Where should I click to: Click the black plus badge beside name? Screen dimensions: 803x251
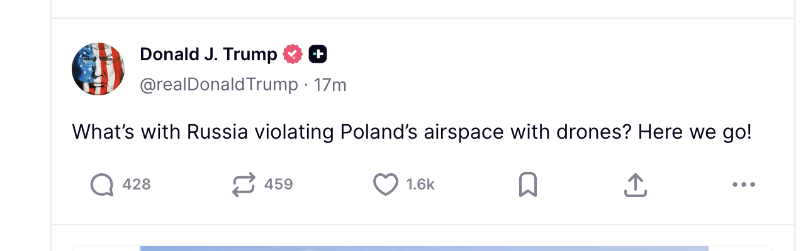pyautogui.click(x=318, y=55)
